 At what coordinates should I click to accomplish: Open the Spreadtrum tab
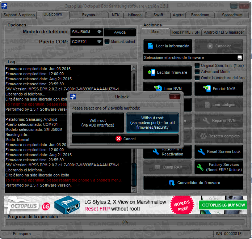point(232,15)
